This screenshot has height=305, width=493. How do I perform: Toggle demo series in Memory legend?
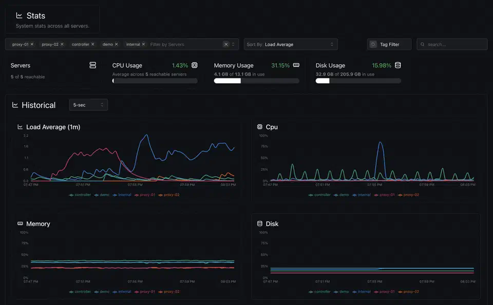click(x=102, y=292)
